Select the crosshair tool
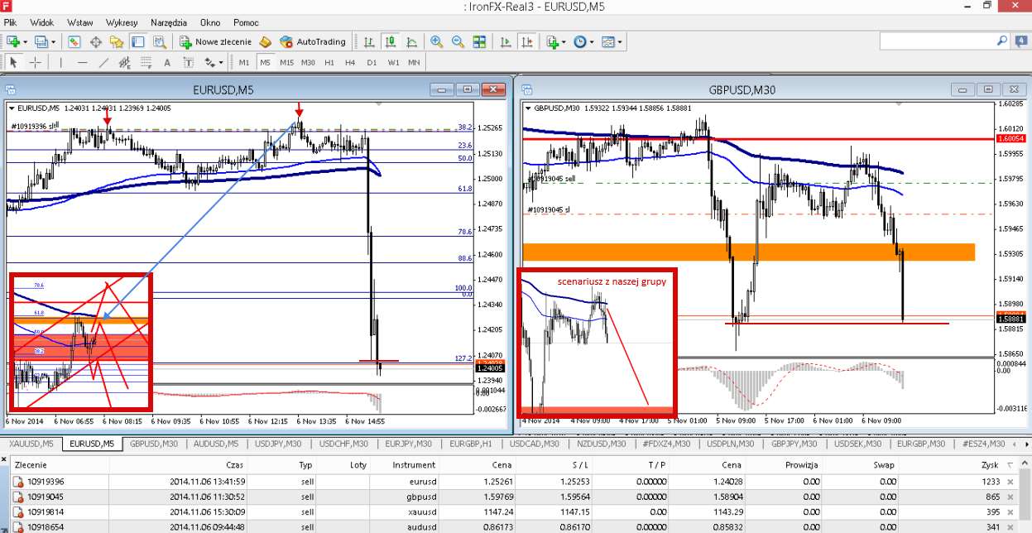The image size is (1032, 533). [x=36, y=62]
